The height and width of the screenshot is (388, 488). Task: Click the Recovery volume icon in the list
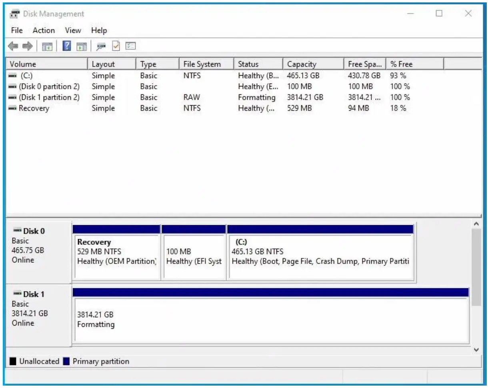coord(12,108)
